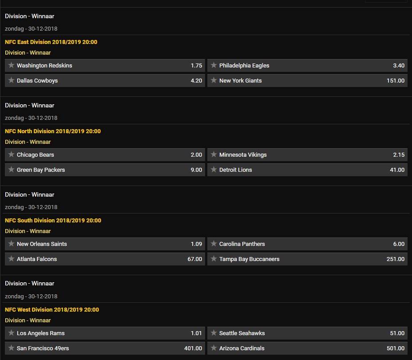Screen dimensions: 412x360
Task: Favorite the Chicago Bears selection
Action: 12,154
